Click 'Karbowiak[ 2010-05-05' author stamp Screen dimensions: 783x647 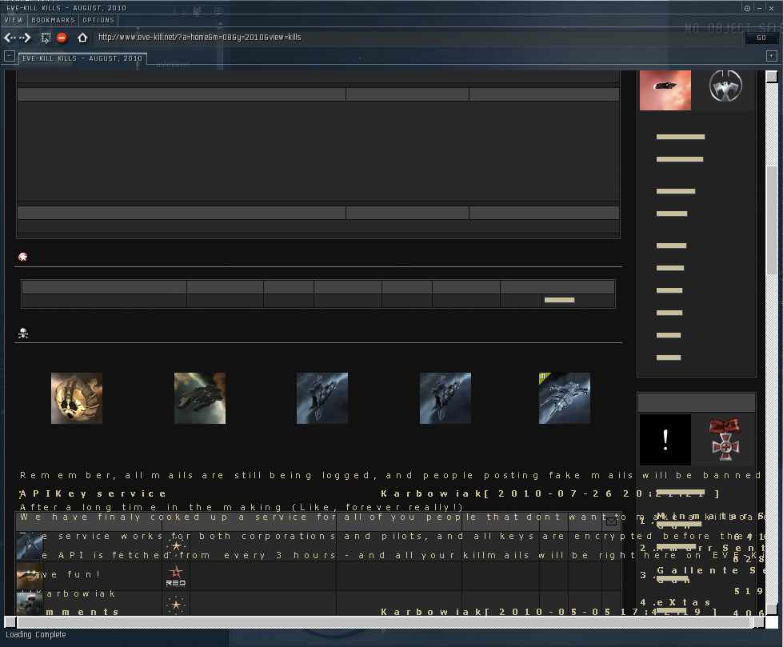549,612
